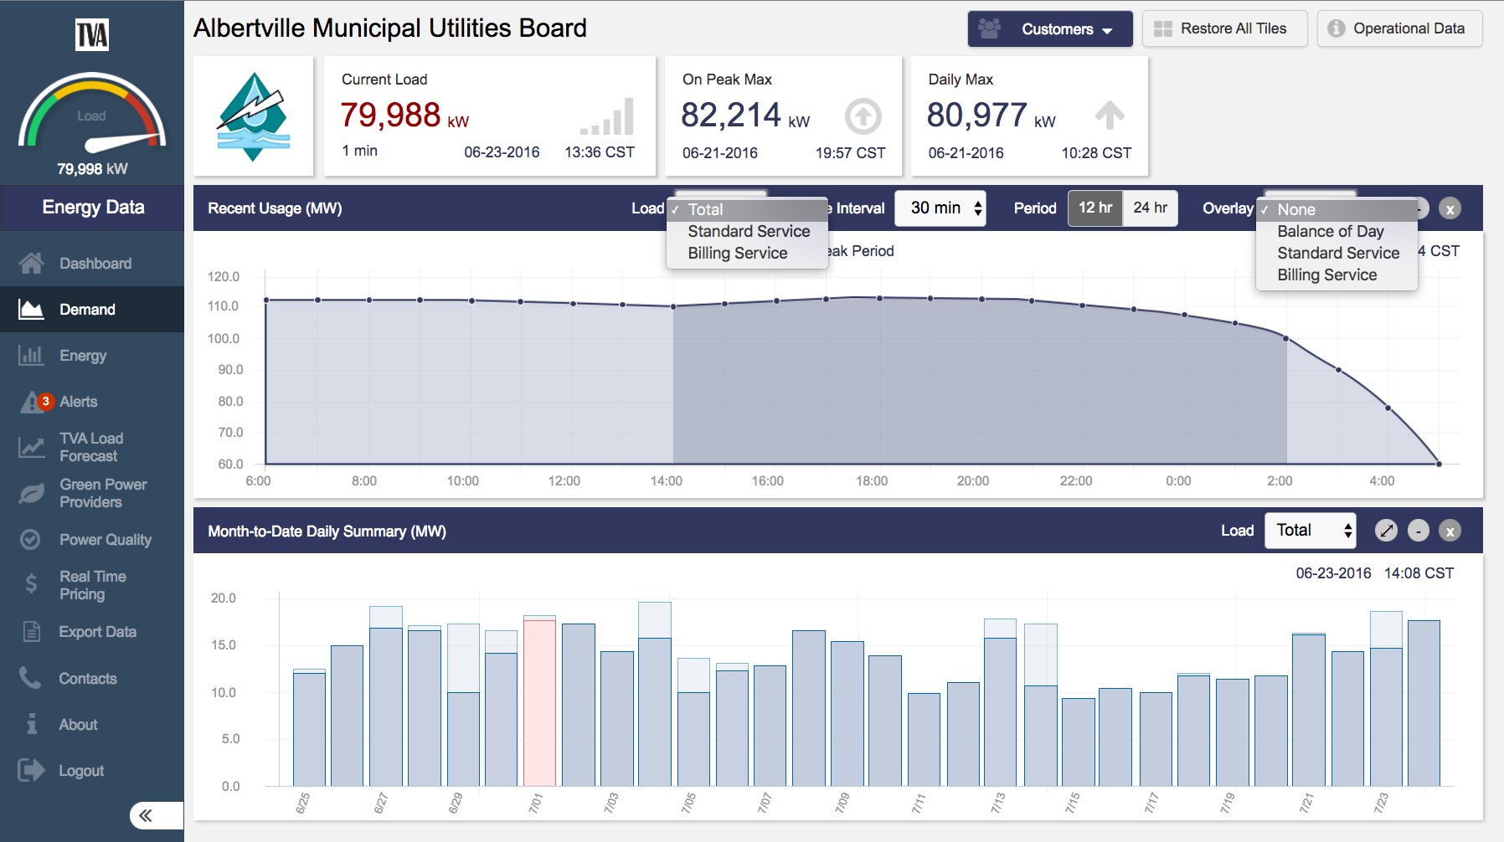The width and height of the screenshot is (1504, 842).
Task: Click the Export Data document icon
Action: coord(32,632)
